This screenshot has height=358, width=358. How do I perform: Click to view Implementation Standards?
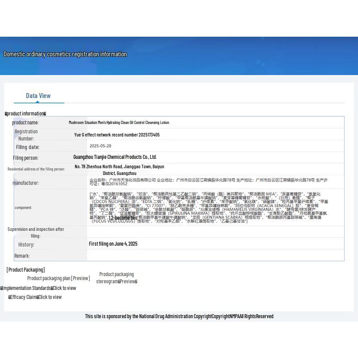(x=64, y=288)
